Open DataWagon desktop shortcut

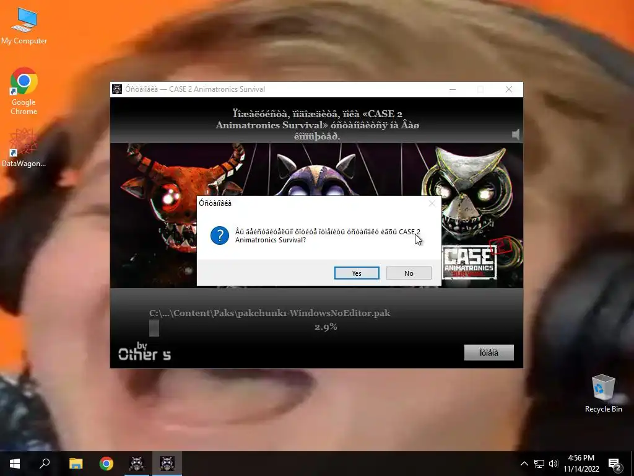[24, 148]
